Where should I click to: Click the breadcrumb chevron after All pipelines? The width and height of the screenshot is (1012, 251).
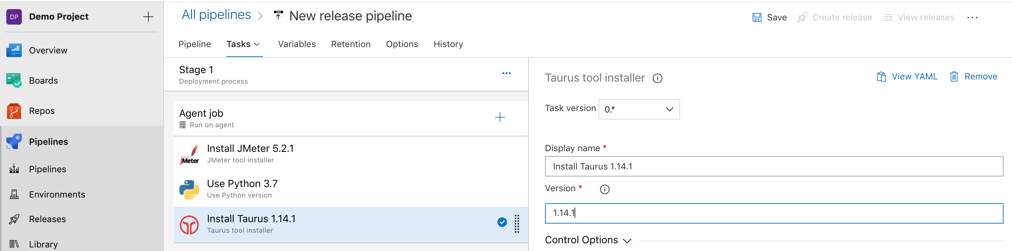pyautogui.click(x=260, y=16)
